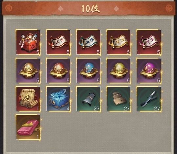Choose the blue orb item
The image size is (177, 154).
[x=88, y=71]
